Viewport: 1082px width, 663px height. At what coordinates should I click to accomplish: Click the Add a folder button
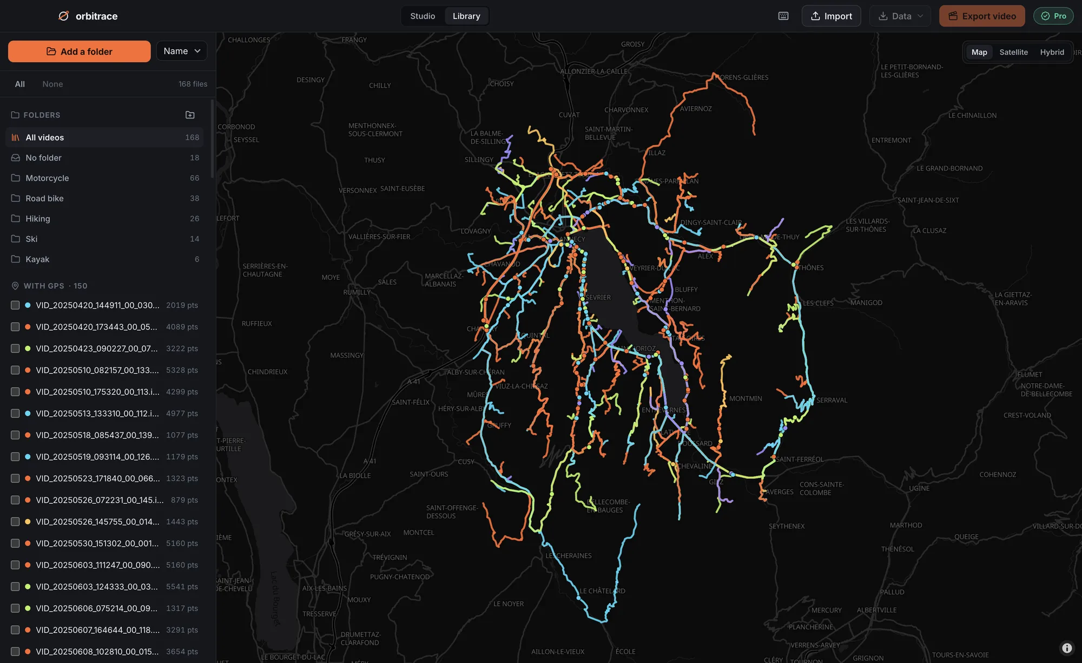(80, 51)
